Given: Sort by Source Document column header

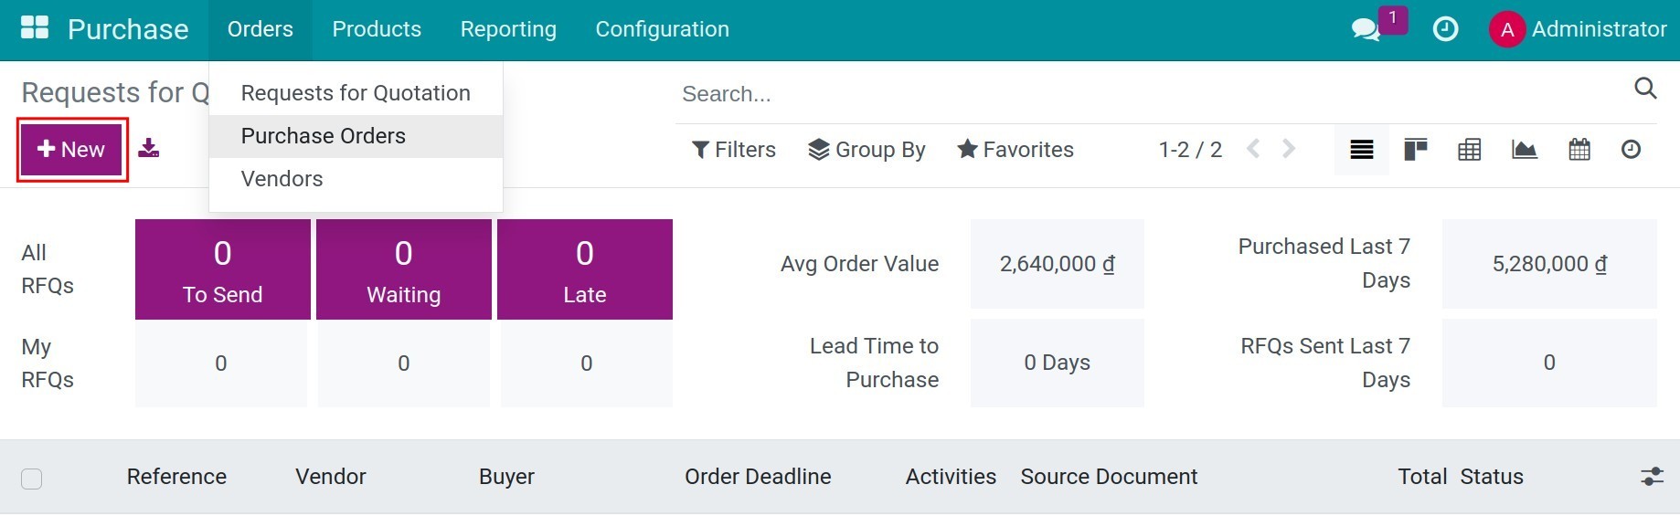Looking at the screenshot, I should 1109,477.
